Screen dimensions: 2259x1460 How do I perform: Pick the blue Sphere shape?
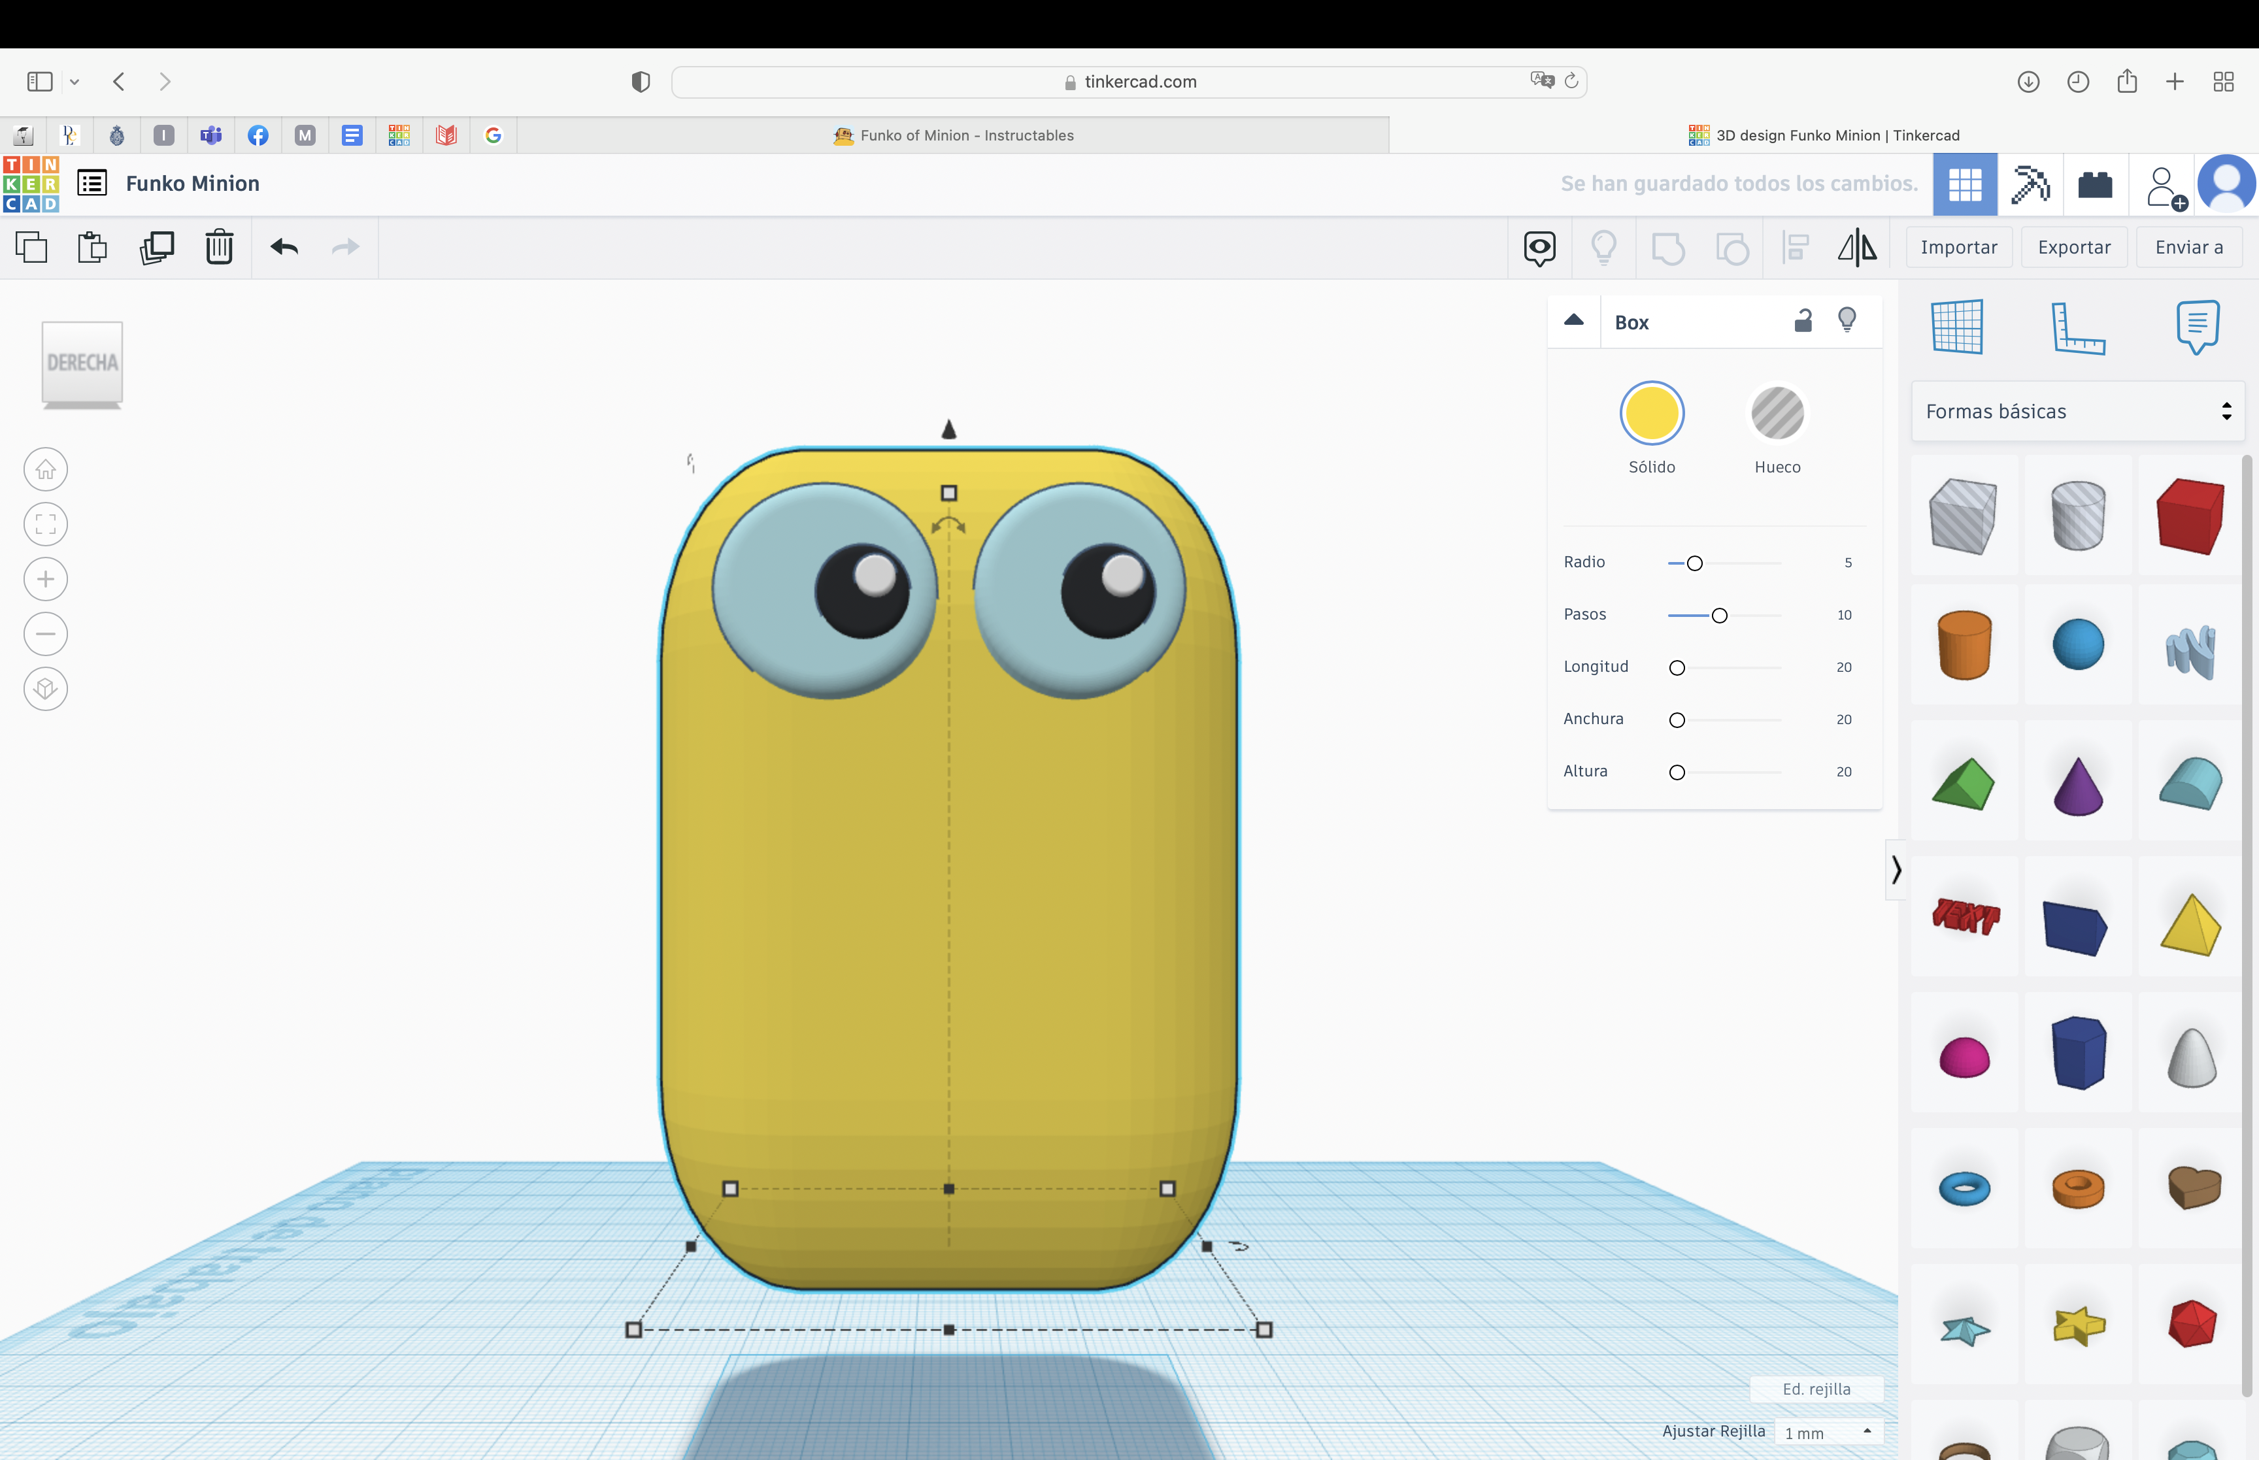2078,644
